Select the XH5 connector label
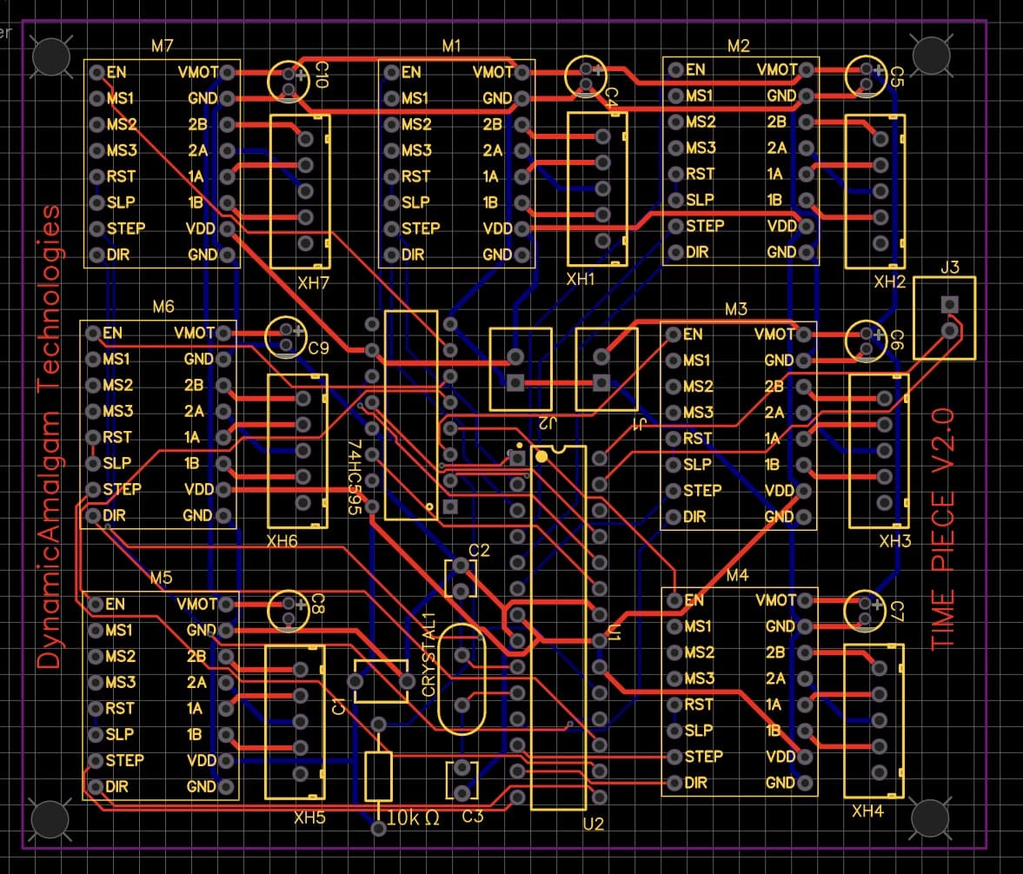The image size is (1023, 874). coord(309,818)
